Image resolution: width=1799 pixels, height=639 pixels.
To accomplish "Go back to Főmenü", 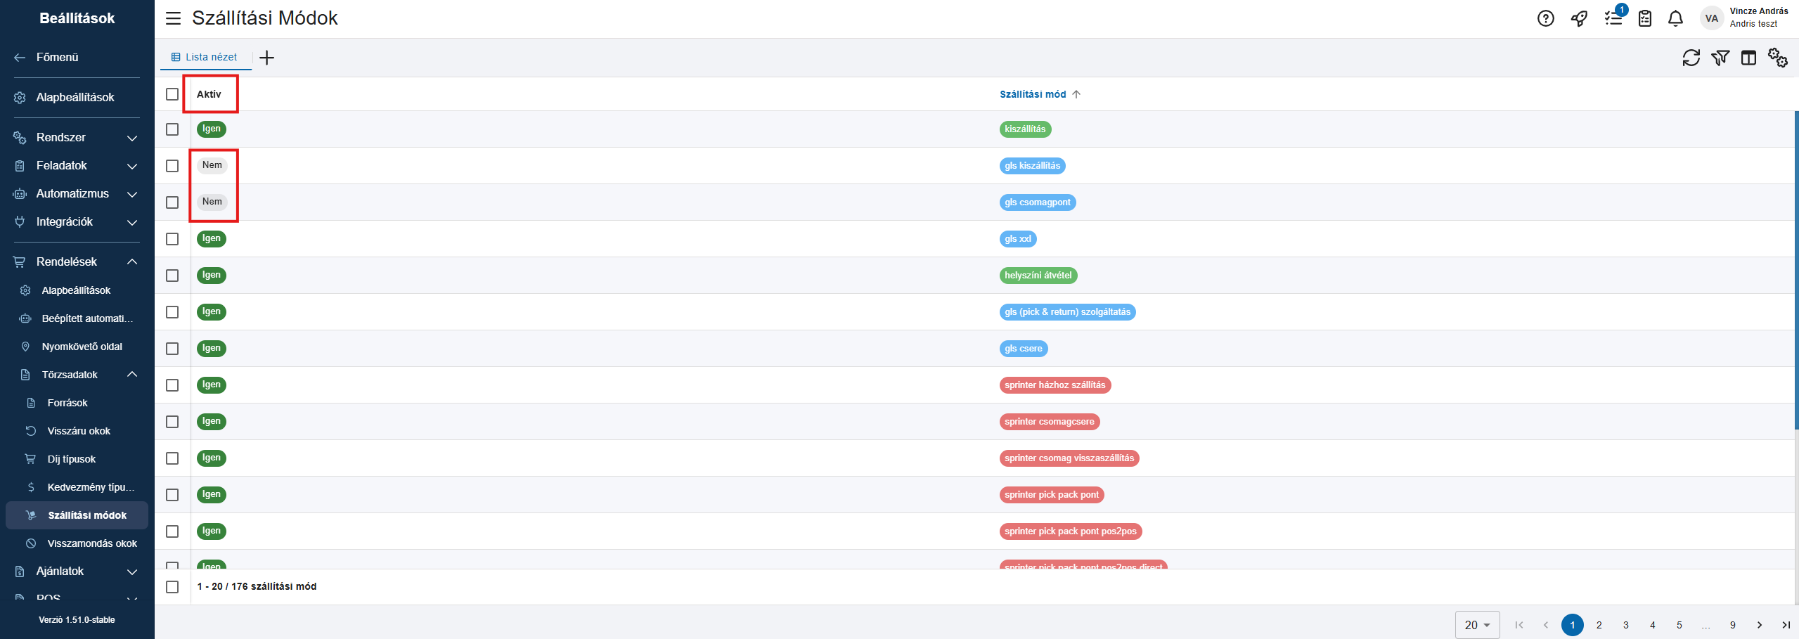I will (x=57, y=57).
